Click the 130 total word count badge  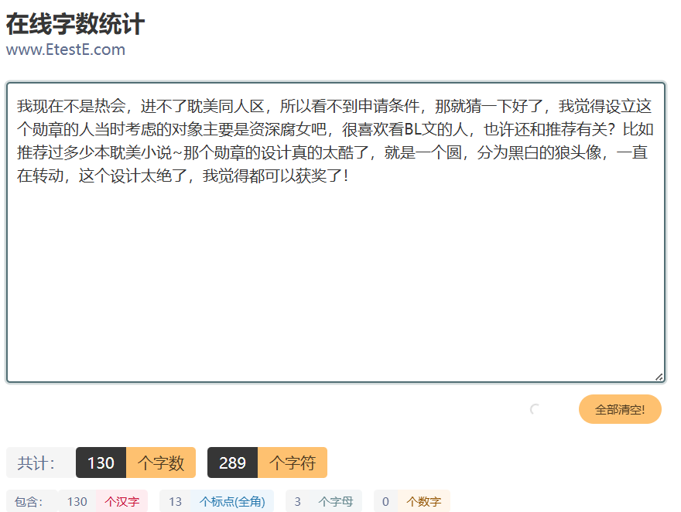tap(101, 463)
